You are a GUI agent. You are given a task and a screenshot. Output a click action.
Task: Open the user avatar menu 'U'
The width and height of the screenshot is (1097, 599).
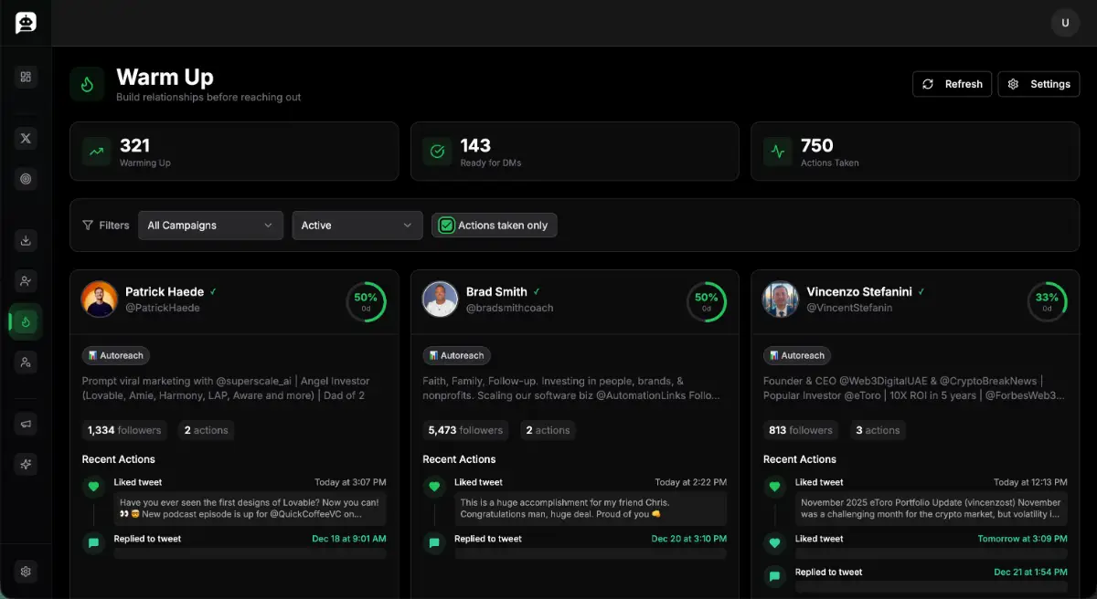[1065, 23]
